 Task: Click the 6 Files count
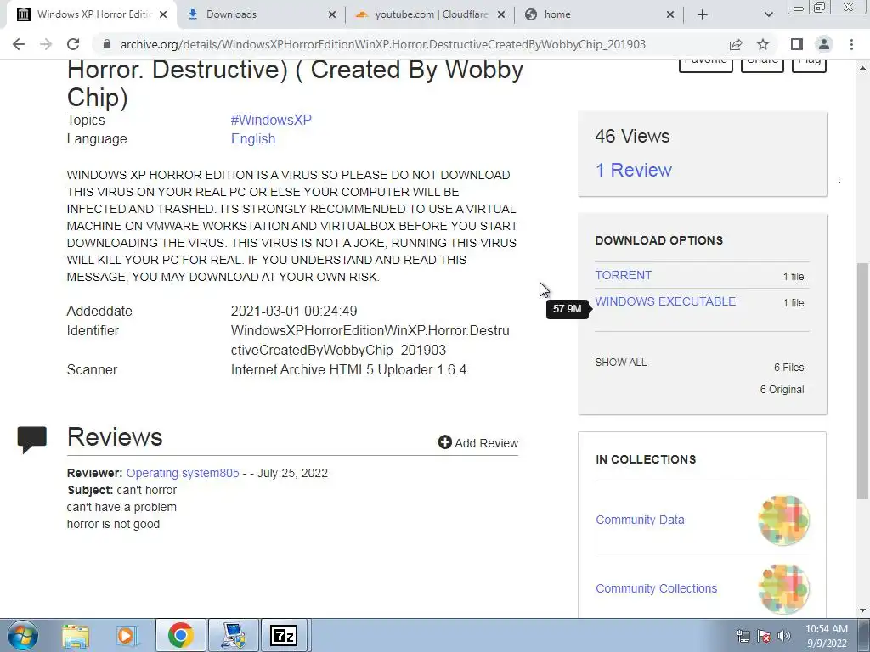click(x=789, y=367)
